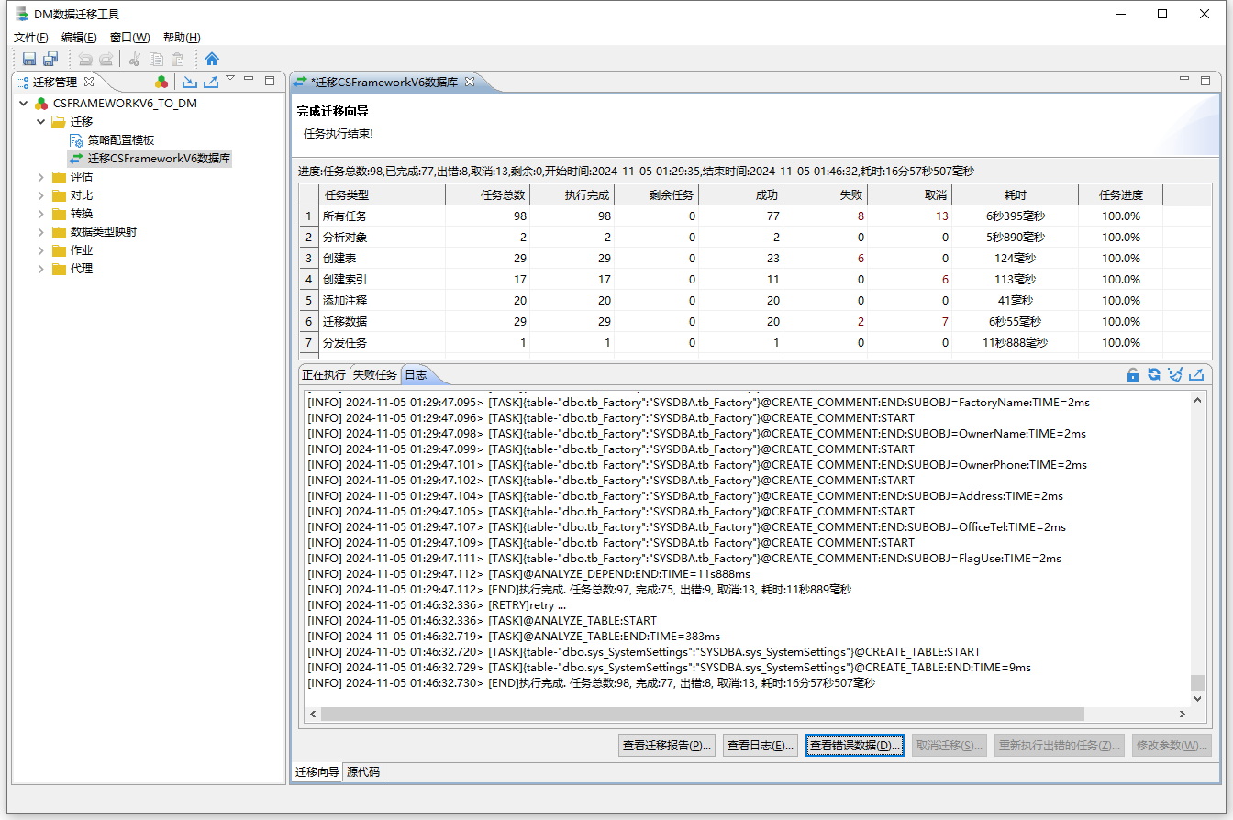Expand the 评估 folder
This screenshot has height=820, width=1233.
[x=41, y=177]
